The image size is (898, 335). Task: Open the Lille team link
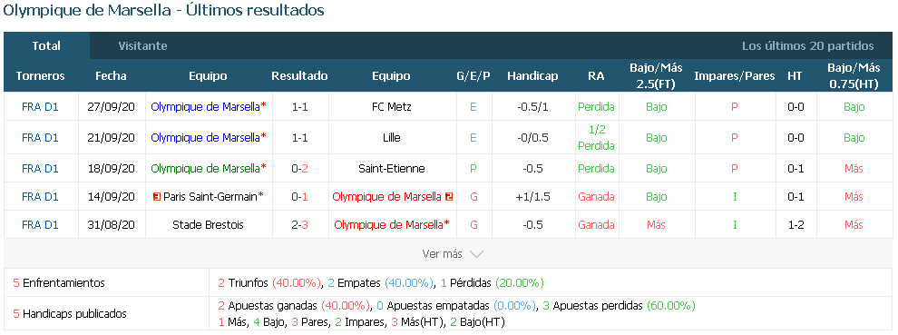(391, 138)
